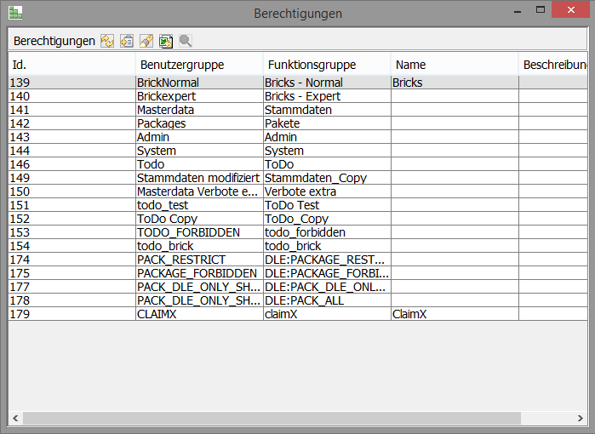Click the Name column header
This screenshot has width=595, height=434.
[x=455, y=65]
